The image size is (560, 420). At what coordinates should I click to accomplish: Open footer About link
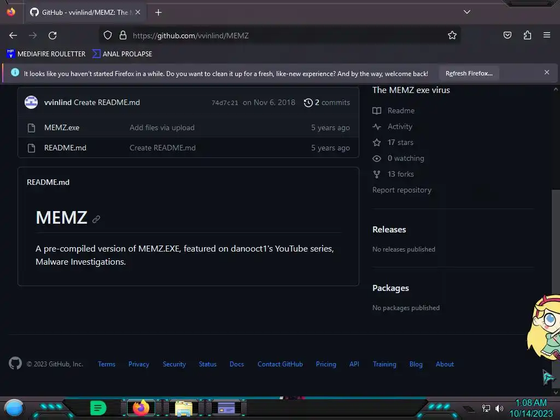pos(445,364)
